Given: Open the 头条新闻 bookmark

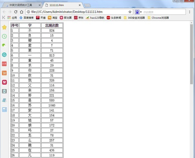Looking at the screenshot, I should 114,18.
